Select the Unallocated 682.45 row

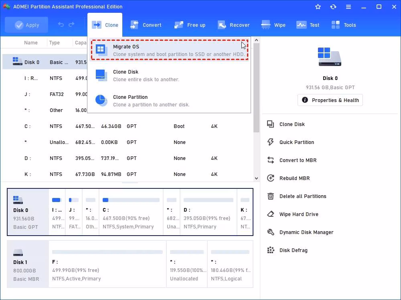coord(128,142)
